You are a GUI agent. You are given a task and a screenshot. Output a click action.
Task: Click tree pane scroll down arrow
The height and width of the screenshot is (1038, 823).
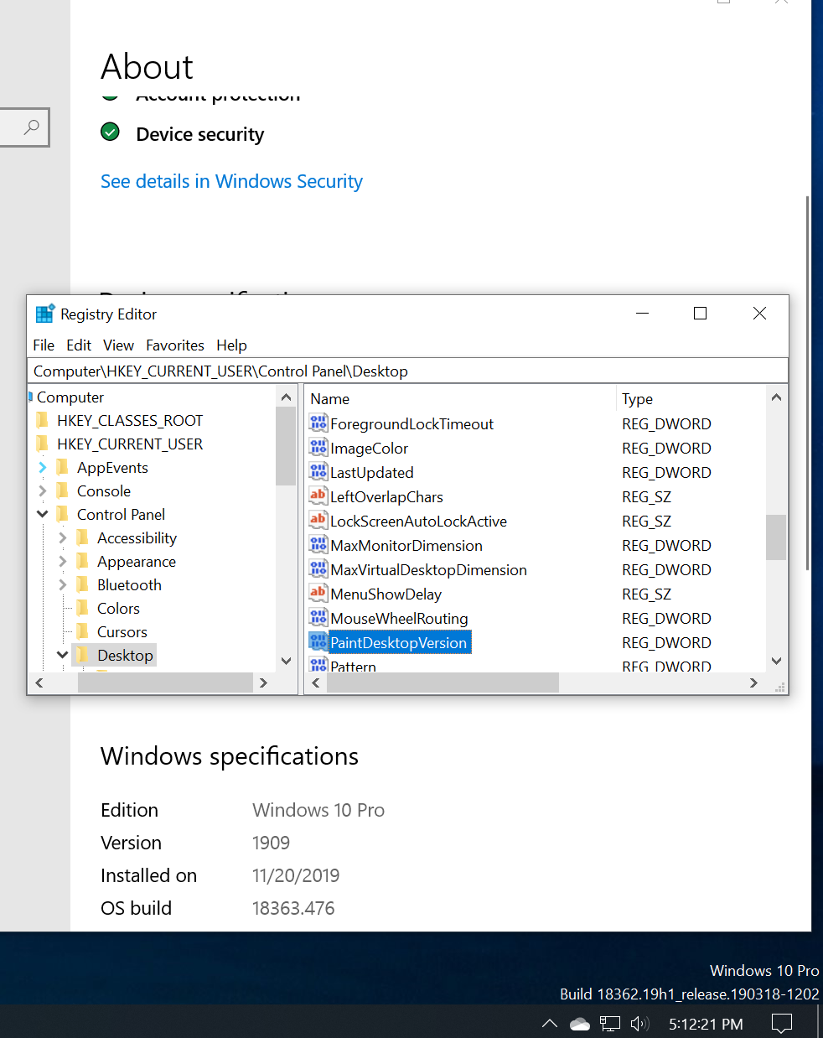286,661
